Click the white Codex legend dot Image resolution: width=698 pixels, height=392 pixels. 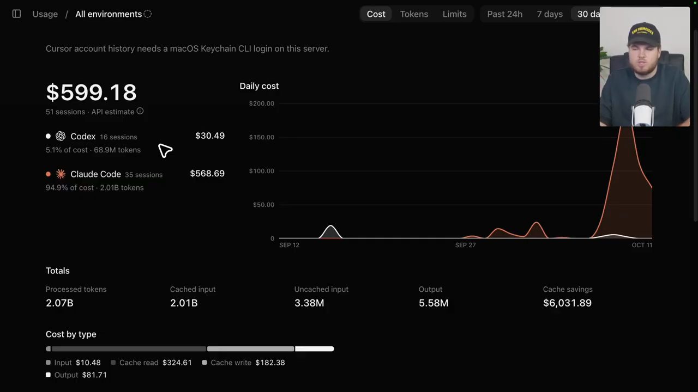(48, 136)
